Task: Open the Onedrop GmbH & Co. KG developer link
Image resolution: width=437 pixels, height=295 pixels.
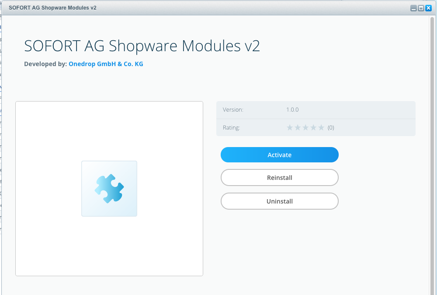Action: pos(106,64)
